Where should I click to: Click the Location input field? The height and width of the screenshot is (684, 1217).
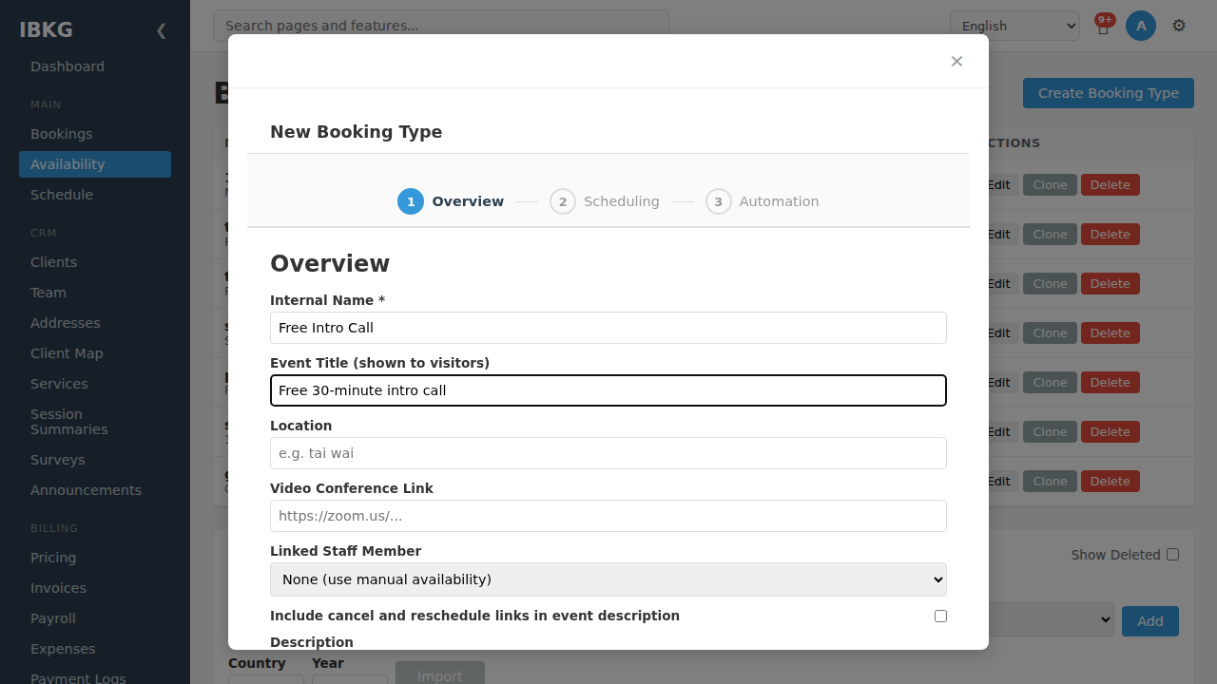[608, 453]
